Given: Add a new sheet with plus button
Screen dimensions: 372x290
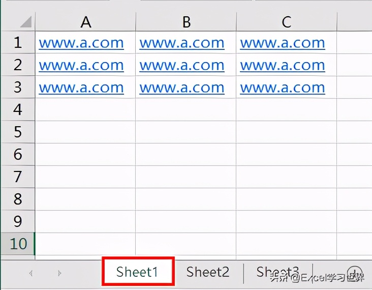Looking at the screenshot, I should coord(354,273).
